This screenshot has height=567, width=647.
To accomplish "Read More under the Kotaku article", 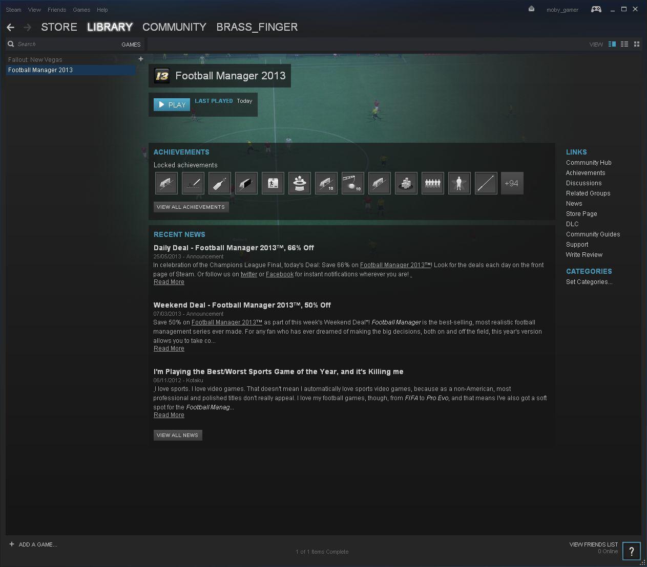I will 169,415.
